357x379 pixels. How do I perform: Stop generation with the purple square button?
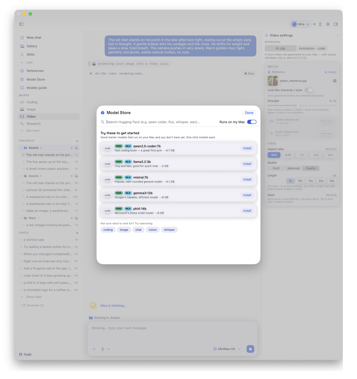point(250,349)
